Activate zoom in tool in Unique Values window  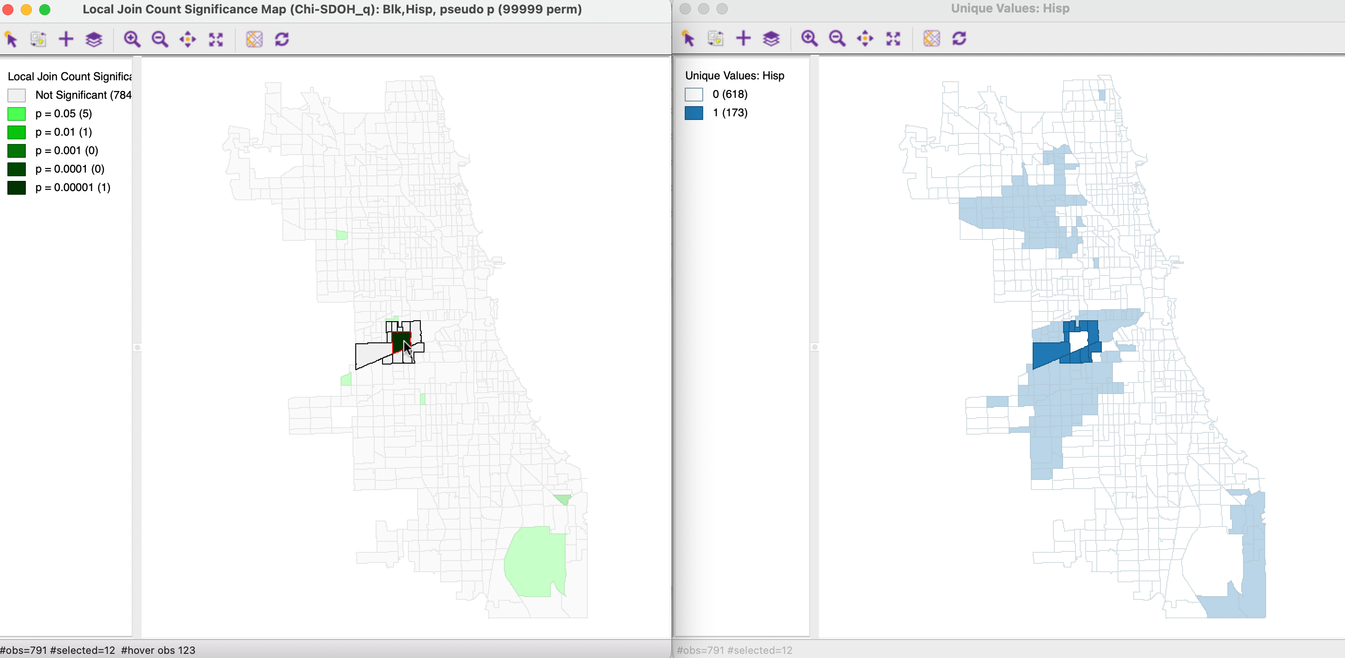coord(809,38)
